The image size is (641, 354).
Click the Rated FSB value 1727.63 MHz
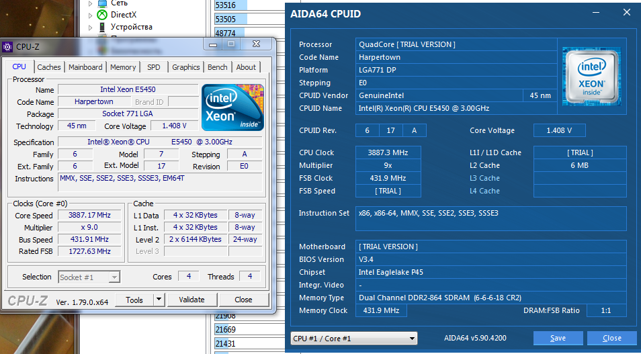pos(89,251)
